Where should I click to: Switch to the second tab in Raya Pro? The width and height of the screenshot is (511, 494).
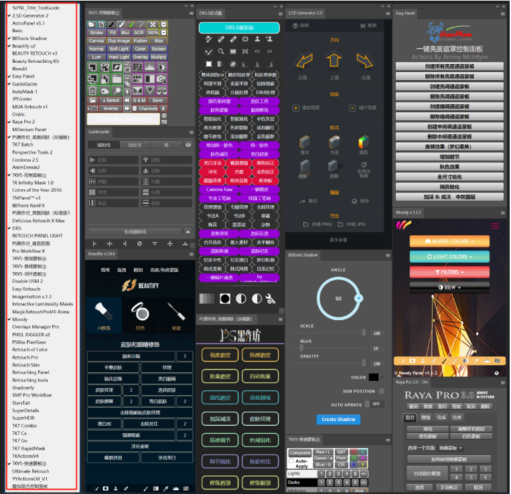pyautogui.click(x=426, y=417)
